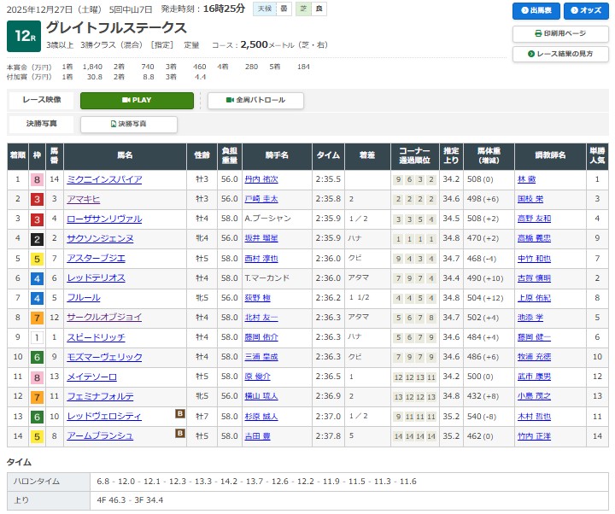Click blinker B icon beside レッドヴェロシティ
The image size is (615, 514).
180,416
